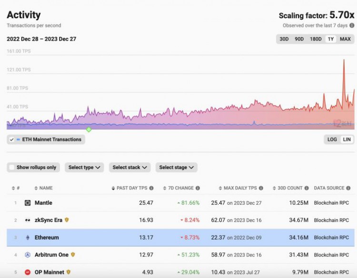Click the 5.70x scaling factor value
The height and width of the screenshot is (278, 357).
[x=342, y=15]
